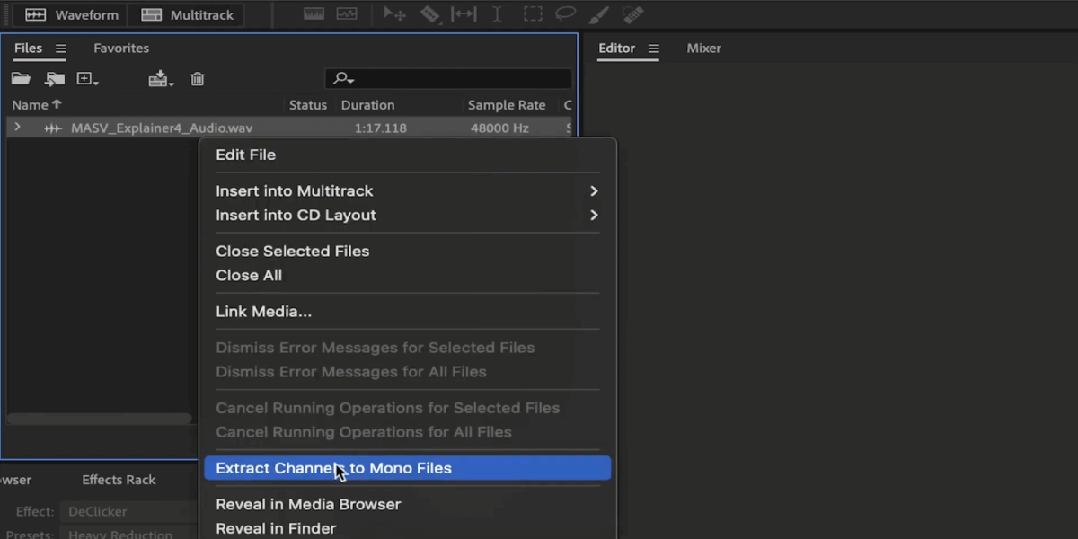Choose the Lasso Selection tool
The width and height of the screenshot is (1078, 539).
(565, 14)
